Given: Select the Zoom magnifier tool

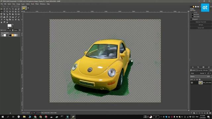Looking at the screenshot, I should coord(7,12).
